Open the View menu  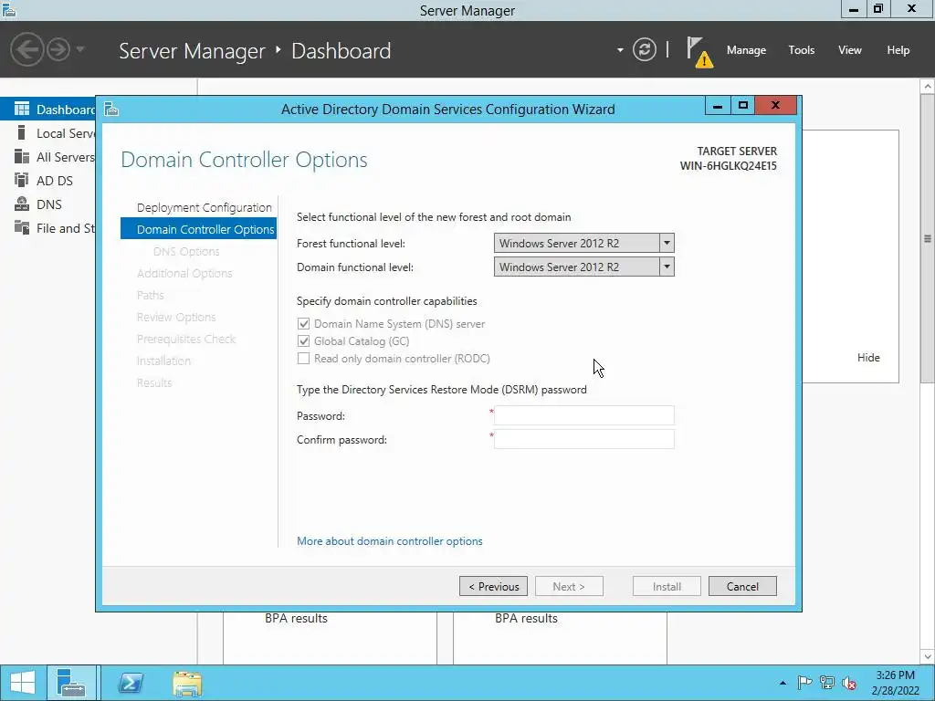pos(849,50)
